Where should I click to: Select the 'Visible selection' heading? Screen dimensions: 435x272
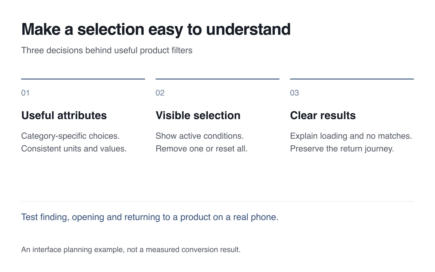(x=198, y=115)
